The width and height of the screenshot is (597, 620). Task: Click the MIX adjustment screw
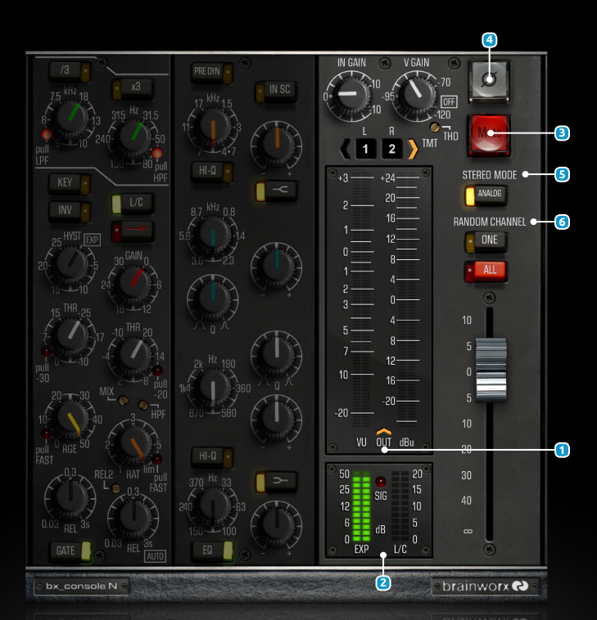[x=124, y=401]
